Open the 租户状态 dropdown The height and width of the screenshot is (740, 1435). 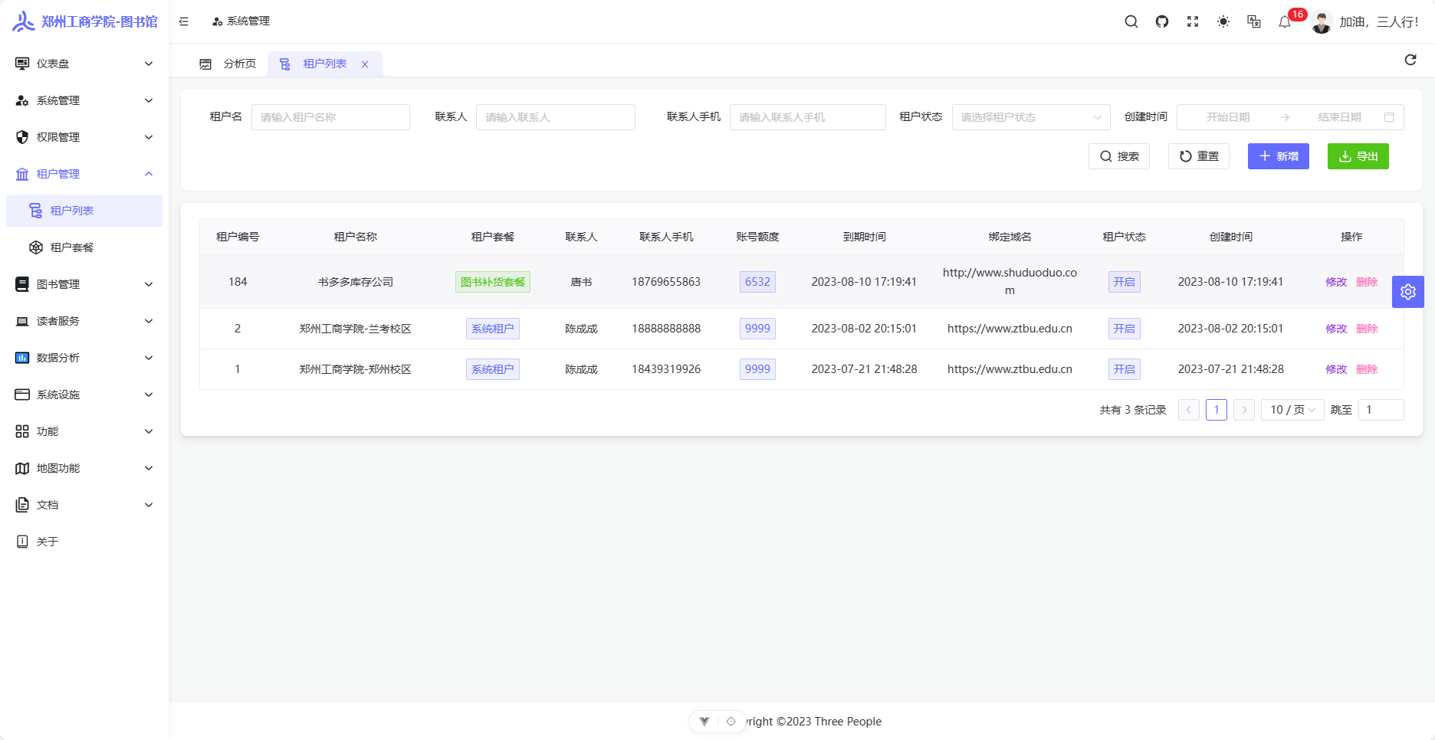tap(1031, 117)
